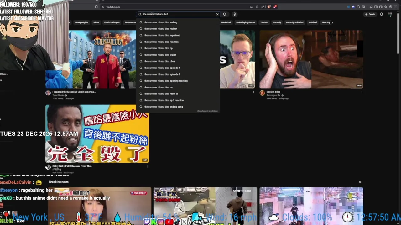The height and width of the screenshot is (225, 401).
Task: Select the Role-Playing Games chip
Action: pyautogui.click(x=246, y=22)
